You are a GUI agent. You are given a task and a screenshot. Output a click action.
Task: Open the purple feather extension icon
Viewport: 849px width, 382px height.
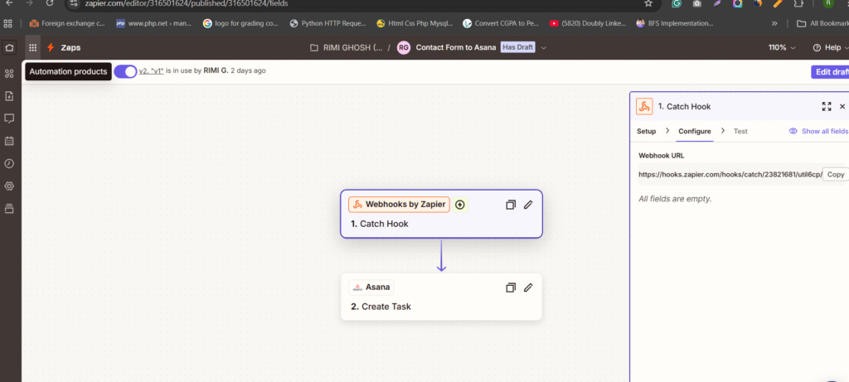pos(717,2)
